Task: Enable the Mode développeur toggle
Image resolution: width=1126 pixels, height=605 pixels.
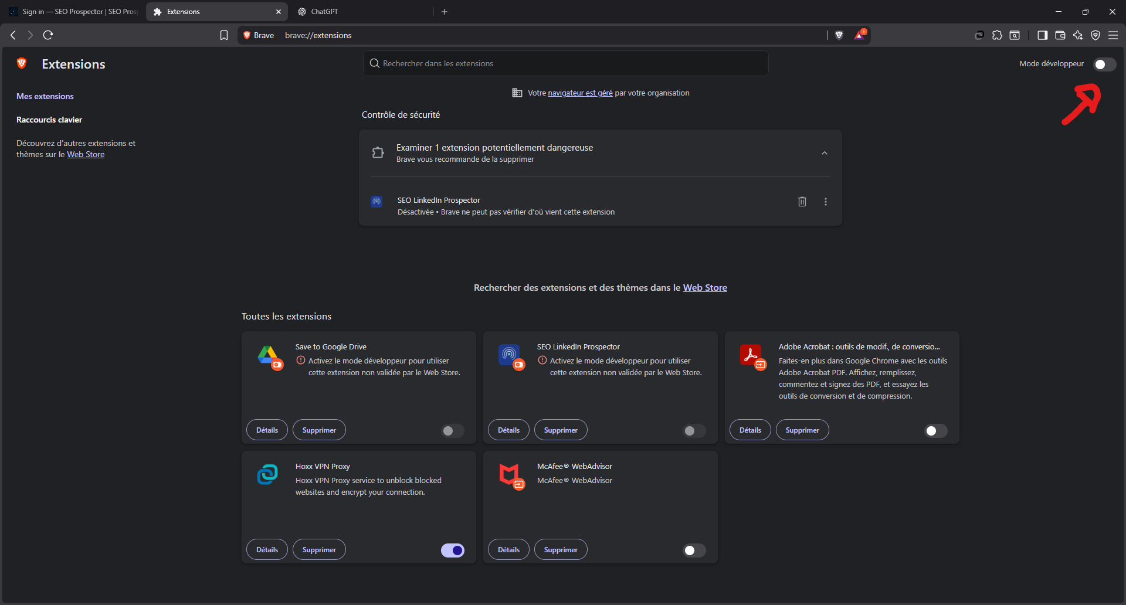Action: tap(1104, 64)
